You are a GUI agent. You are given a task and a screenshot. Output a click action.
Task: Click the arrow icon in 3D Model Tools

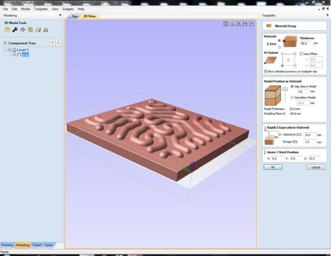pyautogui.click(x=22, y=30)
